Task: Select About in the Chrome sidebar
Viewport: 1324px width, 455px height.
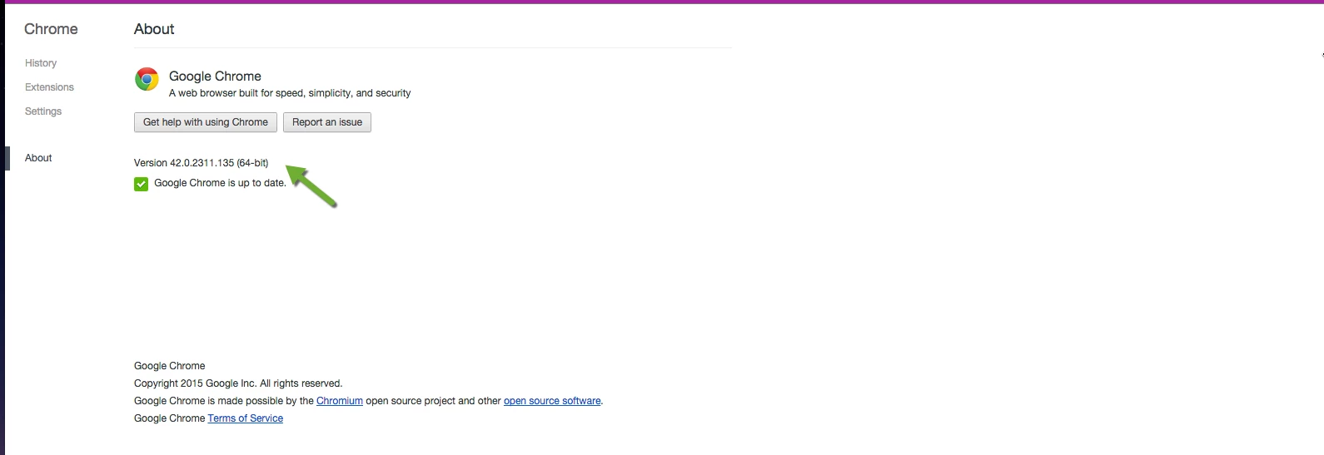Action: (x=38, y=158)
